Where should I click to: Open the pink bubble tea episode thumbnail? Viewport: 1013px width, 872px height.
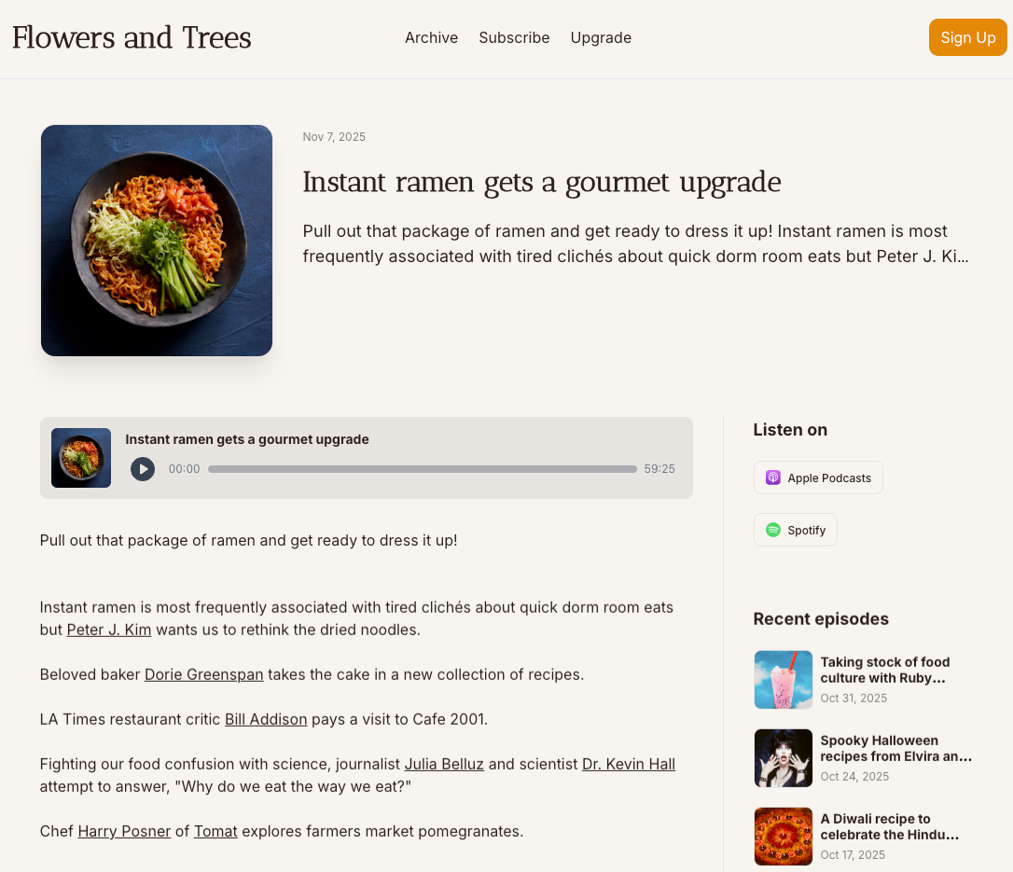pyautogui.click(x=783, y=680)
